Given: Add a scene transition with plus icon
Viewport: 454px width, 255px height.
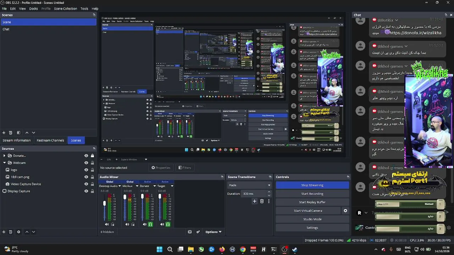Looking at the screenshot, I should pyautogui.click(x=254, y=201).
